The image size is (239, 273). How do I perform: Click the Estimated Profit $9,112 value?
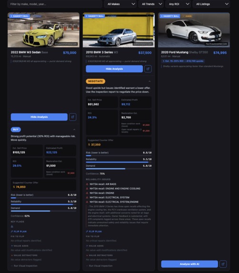point(126,104)
